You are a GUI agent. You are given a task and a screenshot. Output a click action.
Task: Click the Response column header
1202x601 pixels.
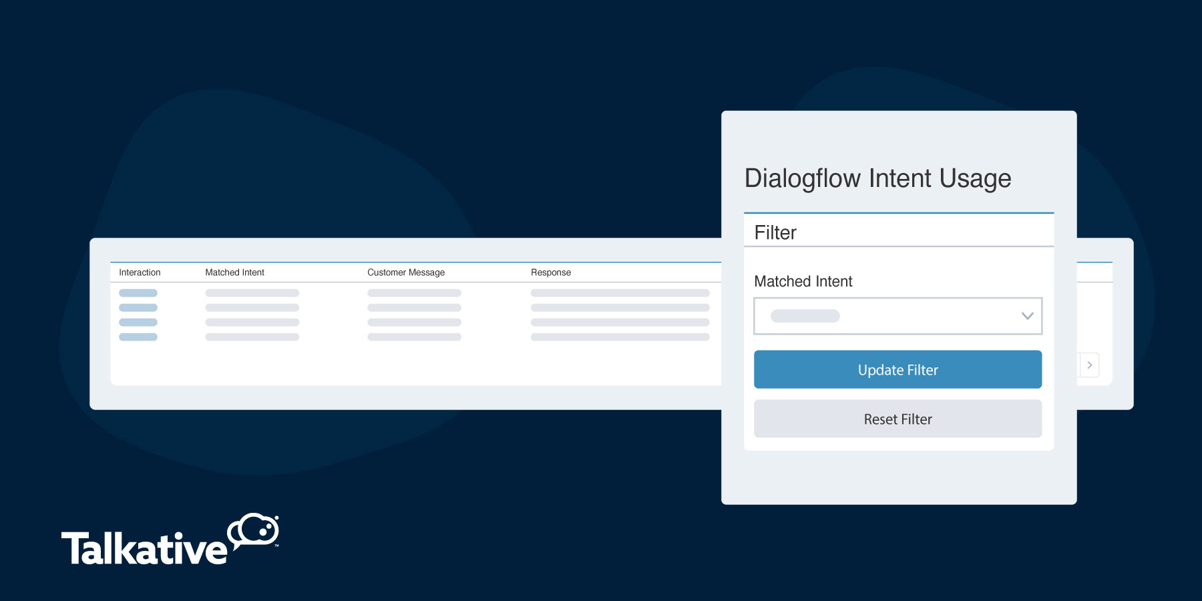click(550, 272)
